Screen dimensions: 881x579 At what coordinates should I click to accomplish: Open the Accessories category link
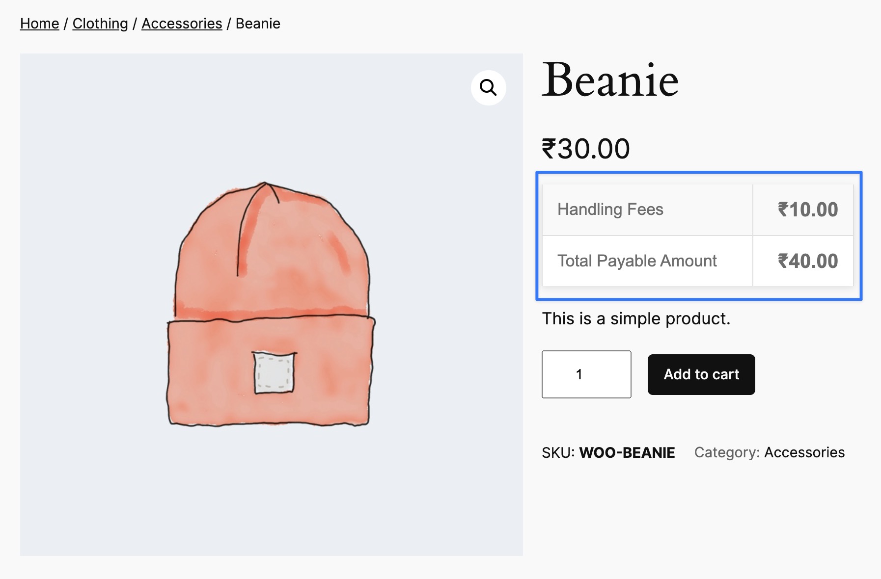[x=804, y=452]
